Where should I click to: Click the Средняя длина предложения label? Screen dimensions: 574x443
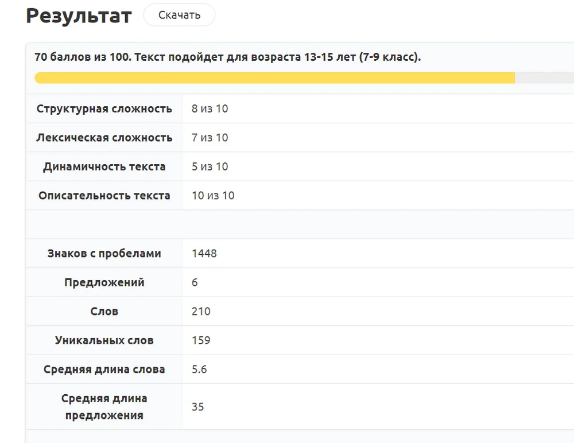(104, 406)
